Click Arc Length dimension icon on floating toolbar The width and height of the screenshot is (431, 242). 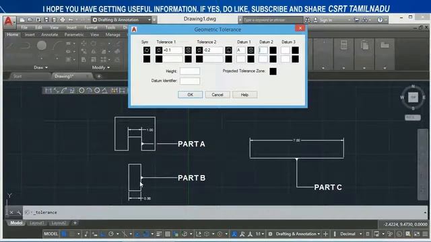tap(64, 90)
